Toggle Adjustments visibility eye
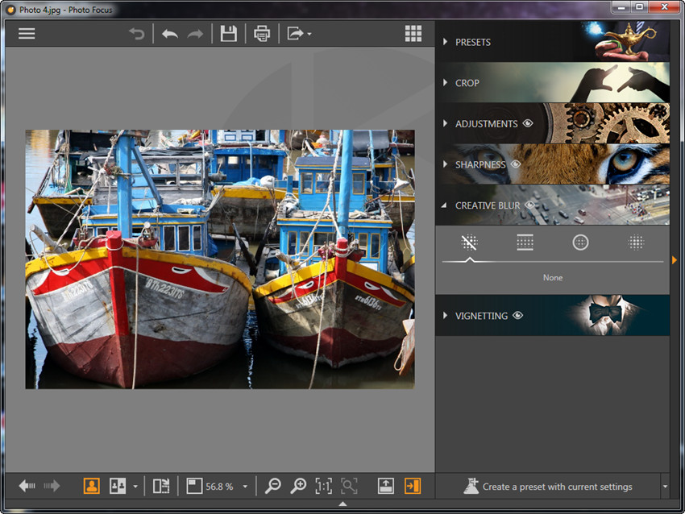The image size is (685, 514). click(x=528, y=123)
